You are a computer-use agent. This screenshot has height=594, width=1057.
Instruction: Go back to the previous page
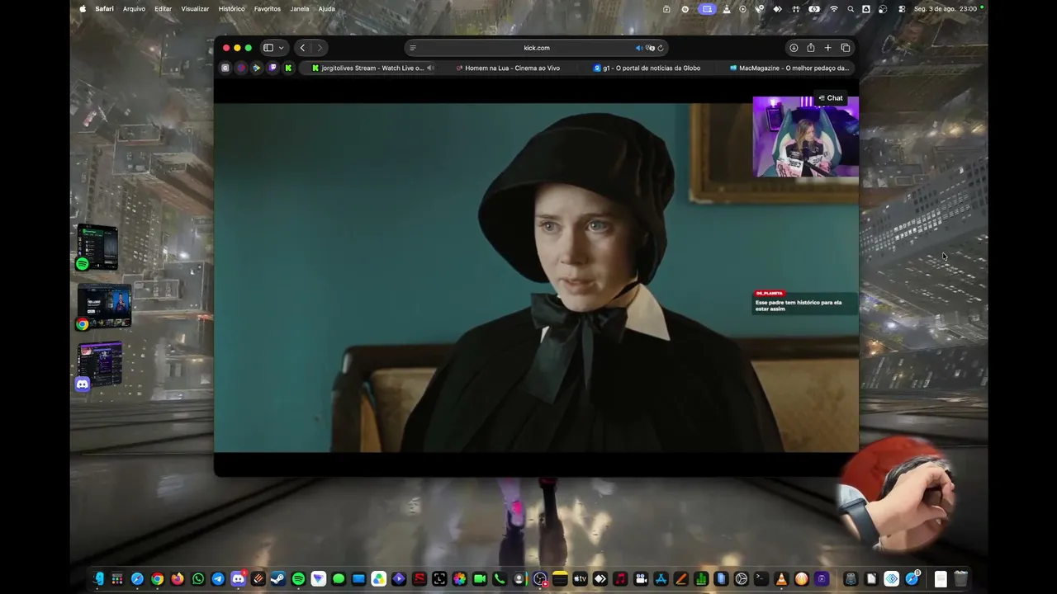(302, 48)
